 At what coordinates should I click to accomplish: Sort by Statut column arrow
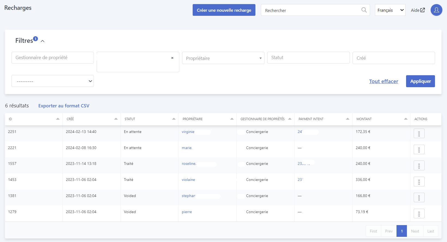(x=174, y=119)
